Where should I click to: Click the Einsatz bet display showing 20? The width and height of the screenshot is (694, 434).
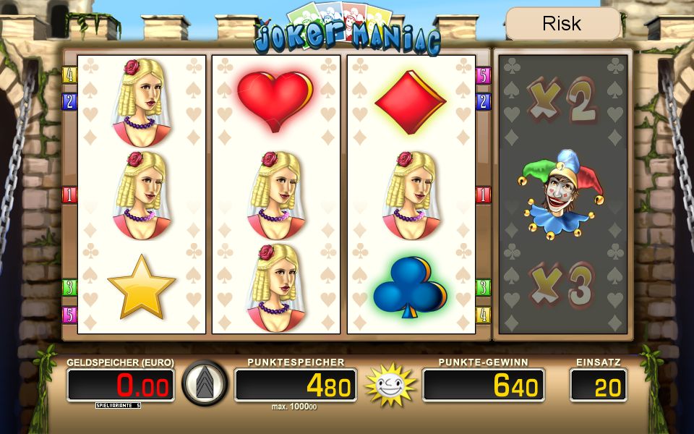pyautogui.click(x=599, y=386)
